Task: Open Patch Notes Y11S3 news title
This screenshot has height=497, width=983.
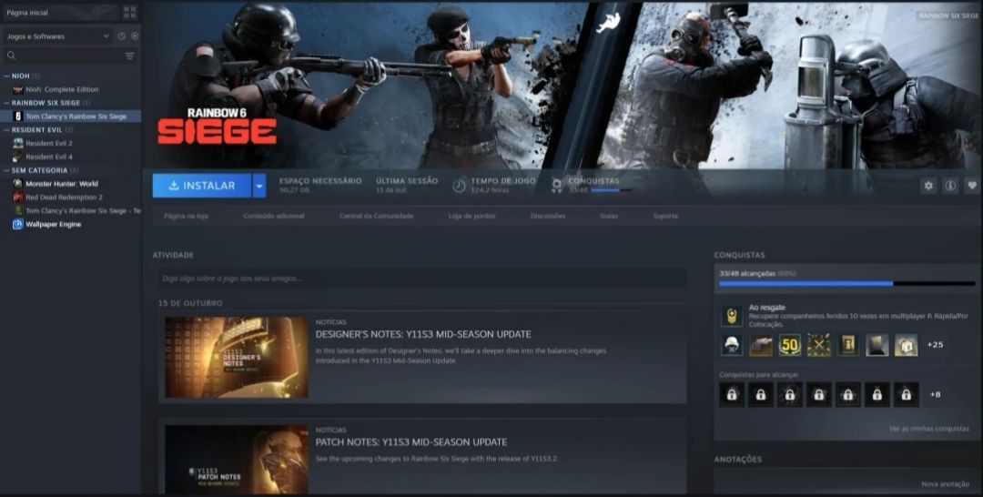Action: [x=411, y=441]
